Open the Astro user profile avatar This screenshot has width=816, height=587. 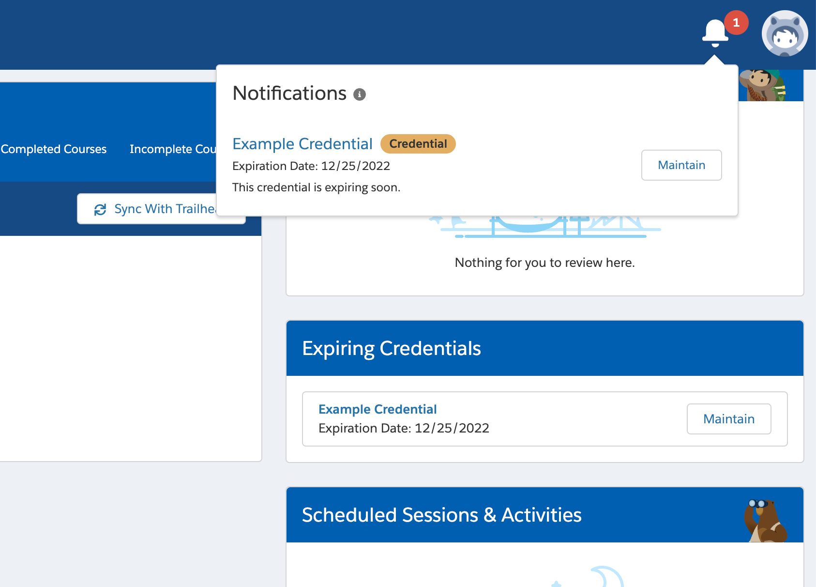(x=785, y=34)
